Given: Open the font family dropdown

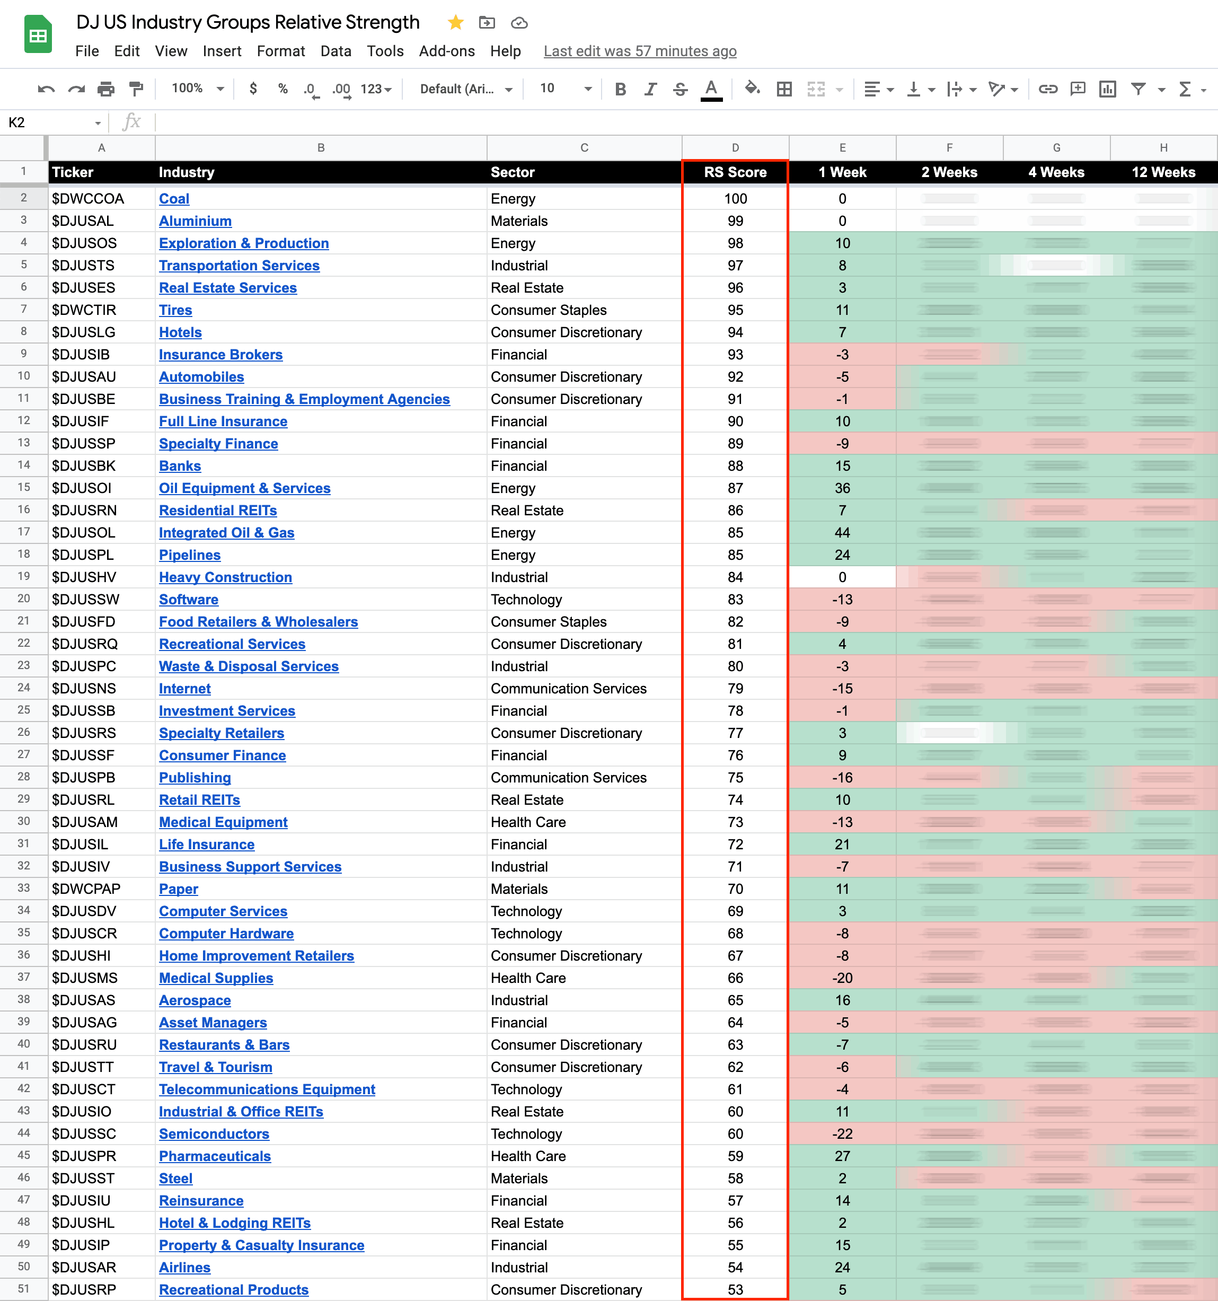Looking at the screenshot, I should [x=465, y=89].
